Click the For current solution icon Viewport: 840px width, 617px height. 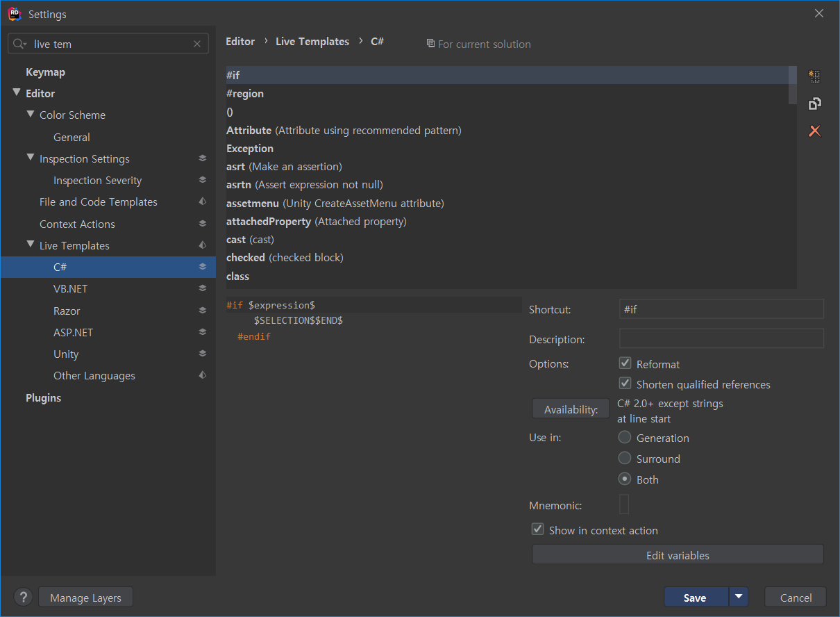[430, 44]
